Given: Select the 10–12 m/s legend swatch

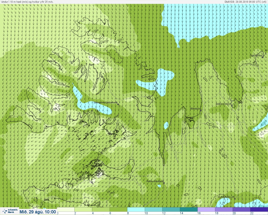Looking at the screenshot, I should (154, 209).
